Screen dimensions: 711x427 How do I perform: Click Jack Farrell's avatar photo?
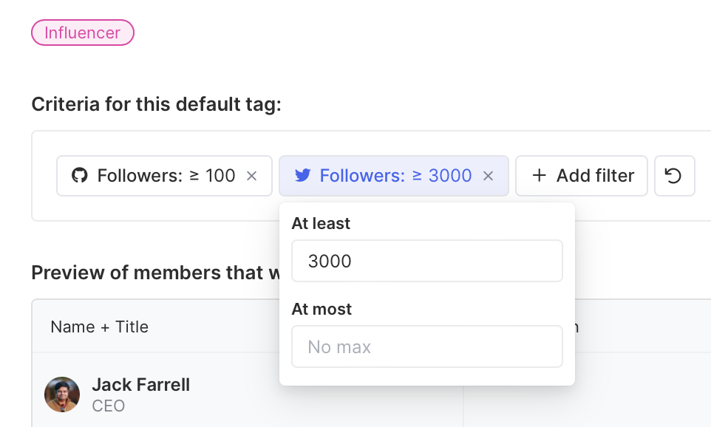point(62,394)
